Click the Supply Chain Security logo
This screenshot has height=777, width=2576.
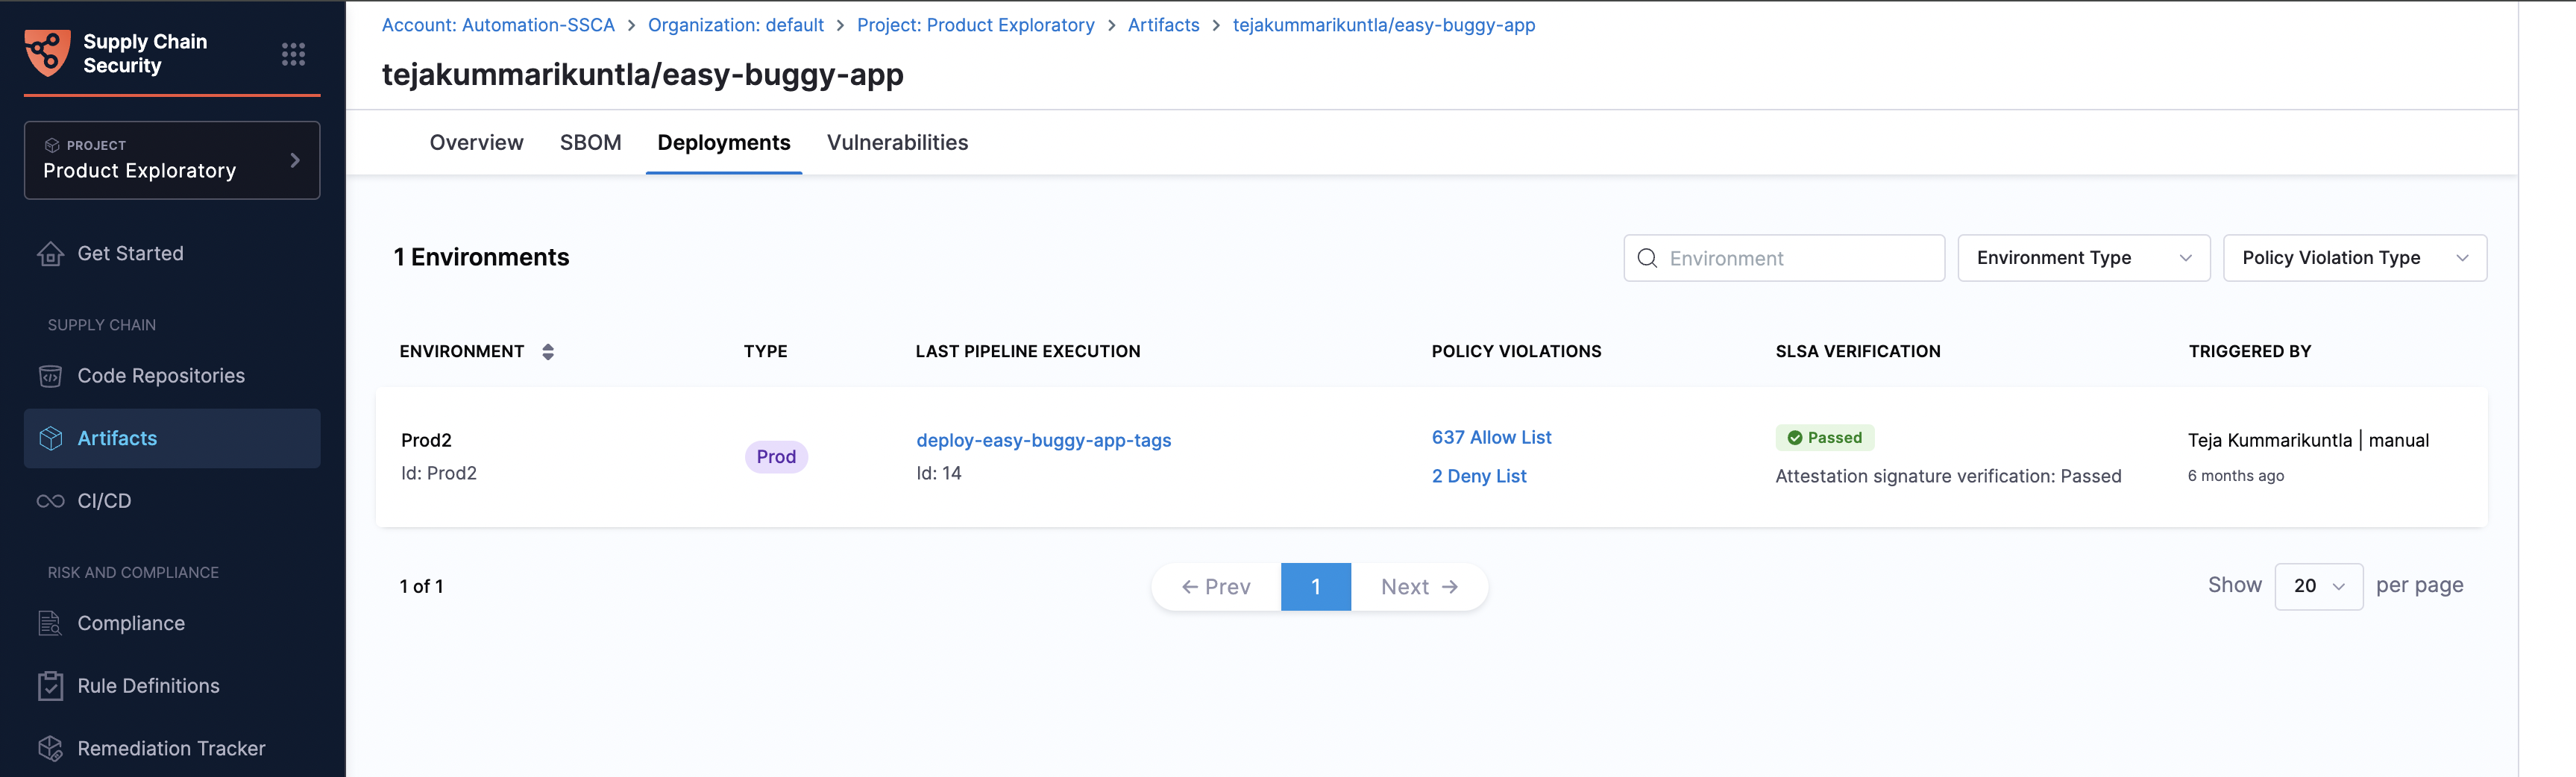tap(48, 53)
